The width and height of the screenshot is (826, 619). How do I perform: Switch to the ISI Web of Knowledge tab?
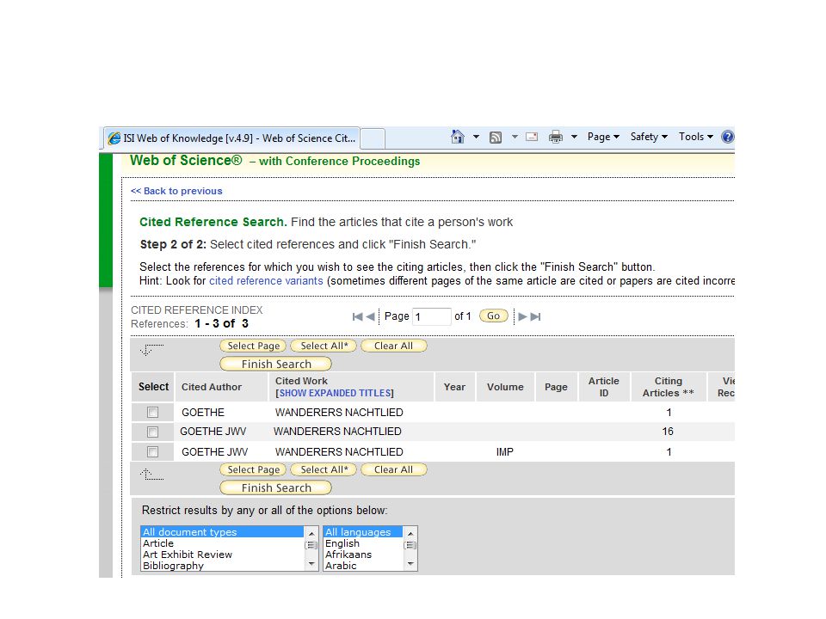point(231,138)
